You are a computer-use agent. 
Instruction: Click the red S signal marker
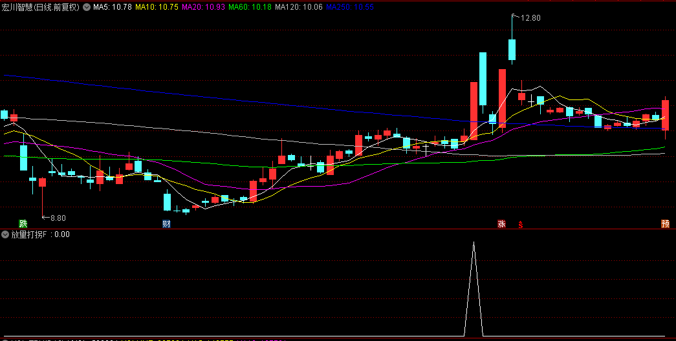click(x=521, y=224)
